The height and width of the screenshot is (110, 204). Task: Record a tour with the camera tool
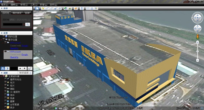tap(60, 8)
